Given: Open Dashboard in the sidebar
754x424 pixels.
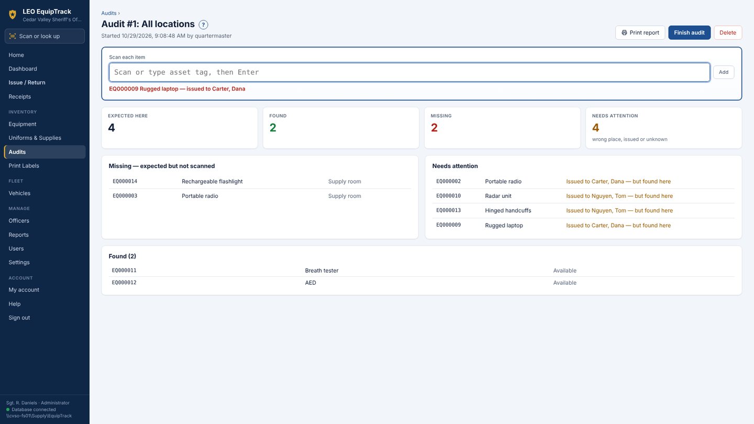Looking at the screenshot, I should coord(45,69).
